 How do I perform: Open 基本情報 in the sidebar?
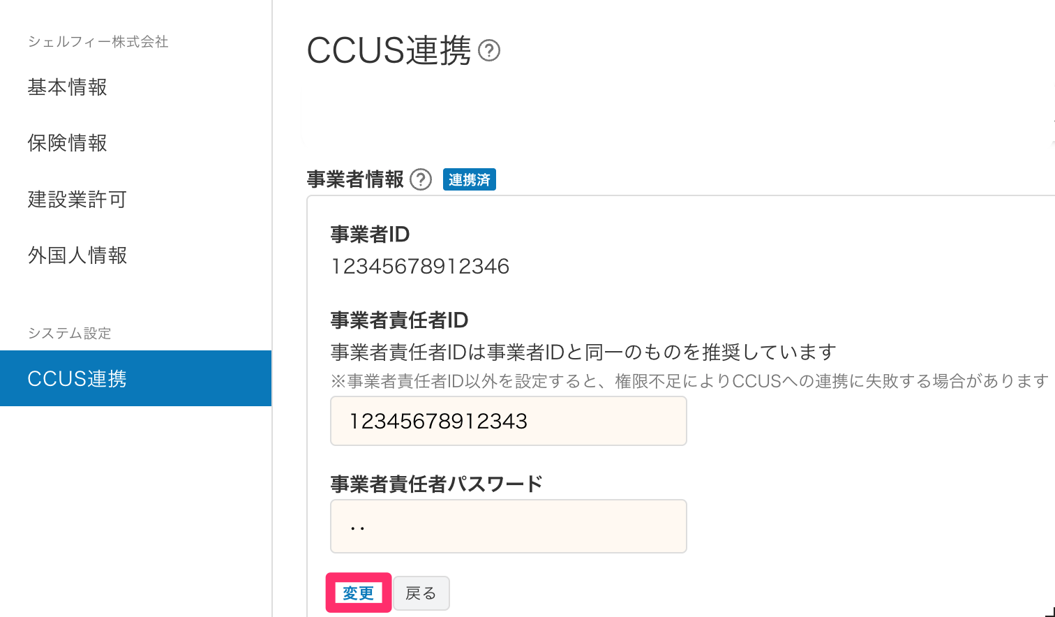click(68, 87)
